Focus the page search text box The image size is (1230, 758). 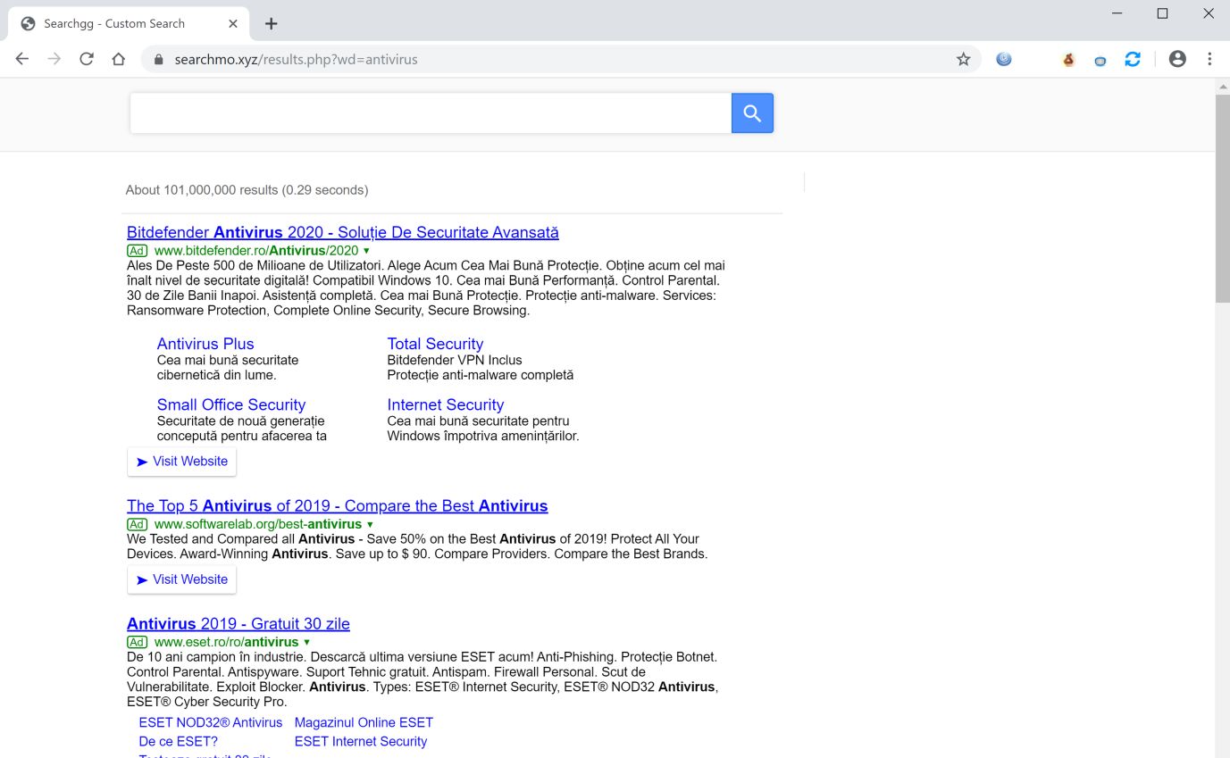point(431,113)
